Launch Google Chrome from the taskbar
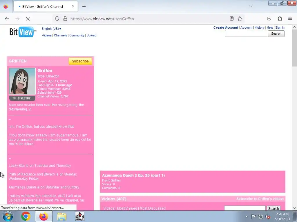 [26, 216]
